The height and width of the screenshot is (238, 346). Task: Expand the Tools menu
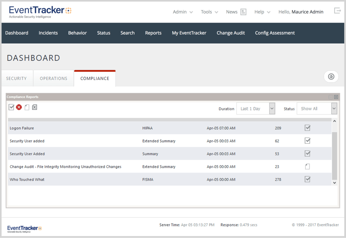click(209, 12)
